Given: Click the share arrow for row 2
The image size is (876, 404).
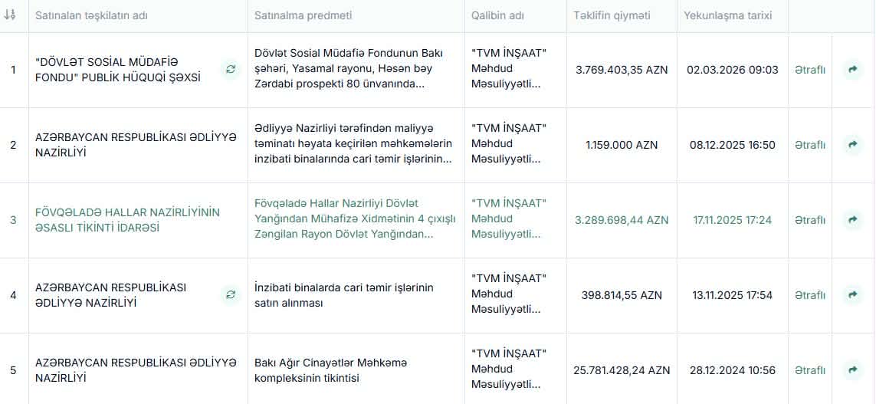Looking at the screenshot, I should pyautogui.click(x=852, y=145).
